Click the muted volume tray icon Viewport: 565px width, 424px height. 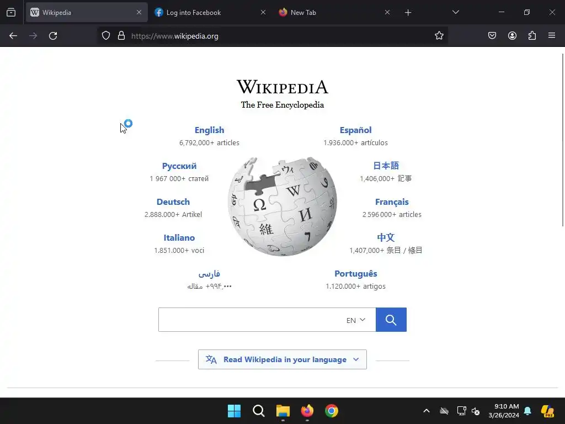[x=476, y=411]
